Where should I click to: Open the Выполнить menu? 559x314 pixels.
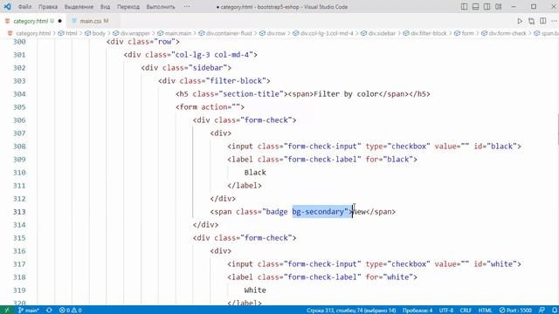pyautogui.click(x=161, y=7)
